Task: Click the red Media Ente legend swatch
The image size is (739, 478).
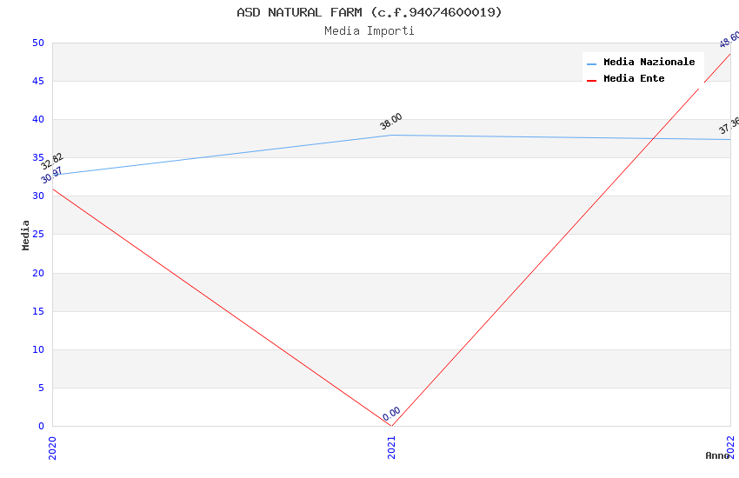Action: coord(592,80)
